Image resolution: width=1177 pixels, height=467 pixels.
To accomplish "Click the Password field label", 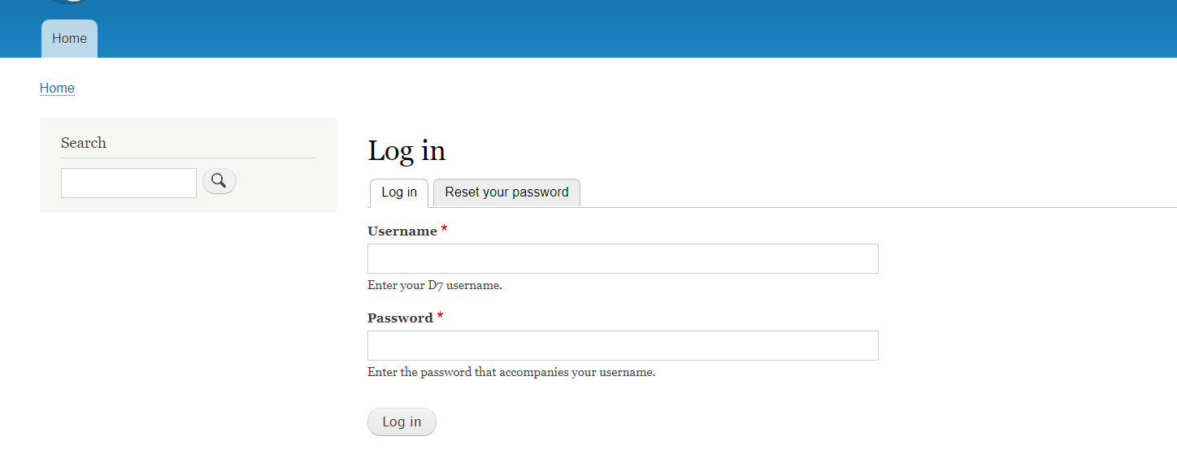I will pyautogui.click(x=400, y=318).
